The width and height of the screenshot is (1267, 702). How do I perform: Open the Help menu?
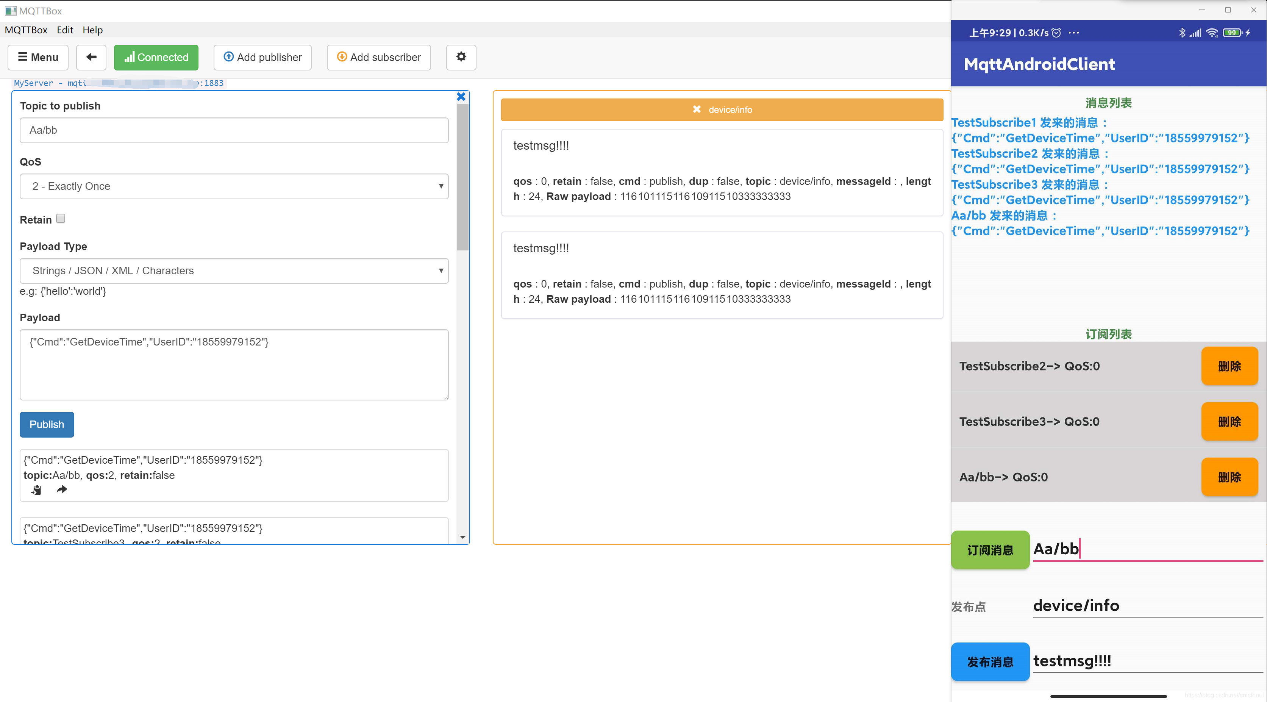(x=92, y=30)
